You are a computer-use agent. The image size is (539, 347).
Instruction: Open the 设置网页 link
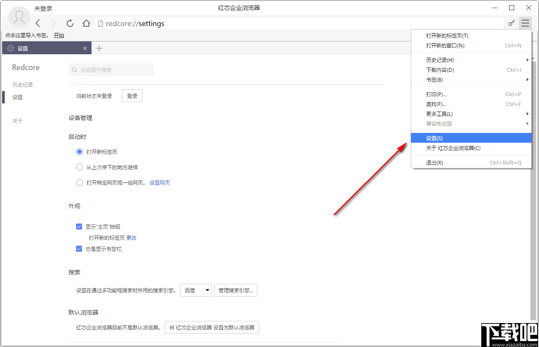(x=159, y=182)
